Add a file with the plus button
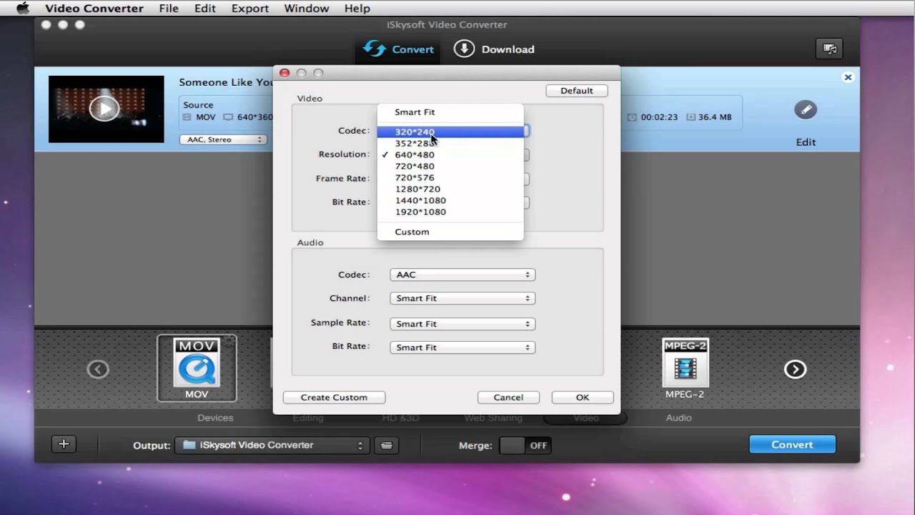Viewport: 915px width, 515px height. (64, 444)
